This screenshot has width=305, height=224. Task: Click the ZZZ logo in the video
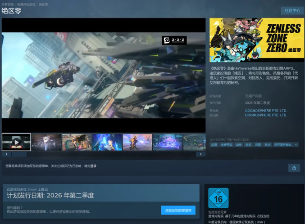[x=174, y=40]
